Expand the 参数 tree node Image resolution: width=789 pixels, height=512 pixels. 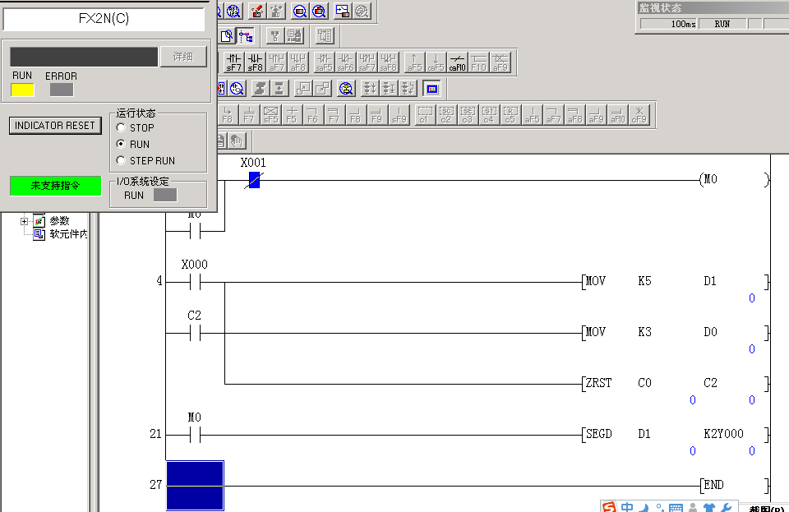25,221
